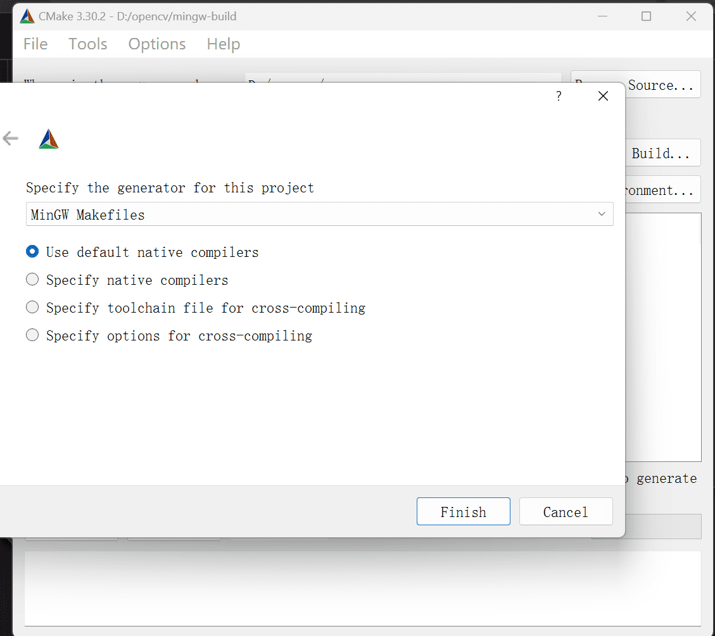Open the File menu
The width and height of the screenshot is (715, 636).
(35, 44)
